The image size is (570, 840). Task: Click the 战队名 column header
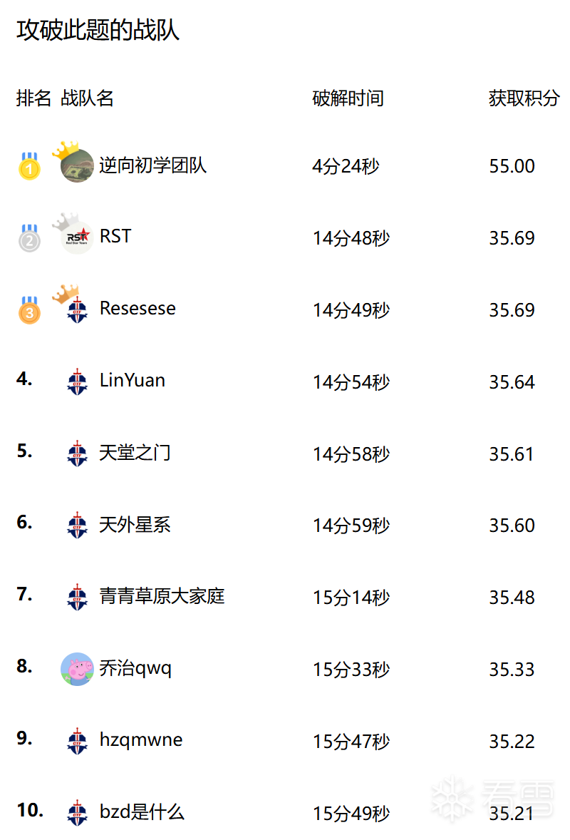[x=87, y=98]
